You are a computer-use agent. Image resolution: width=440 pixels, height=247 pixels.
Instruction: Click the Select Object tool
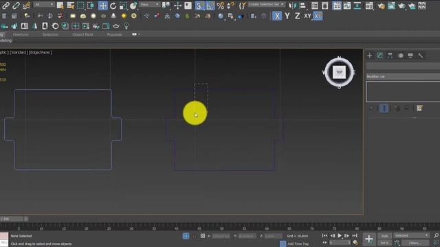point(60,5)
